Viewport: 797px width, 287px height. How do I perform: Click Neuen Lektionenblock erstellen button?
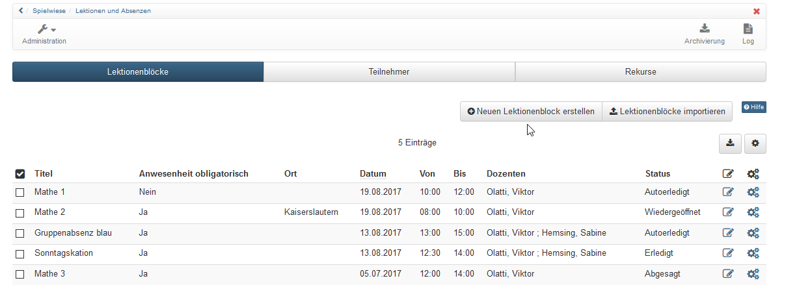(x=531, y=112)
